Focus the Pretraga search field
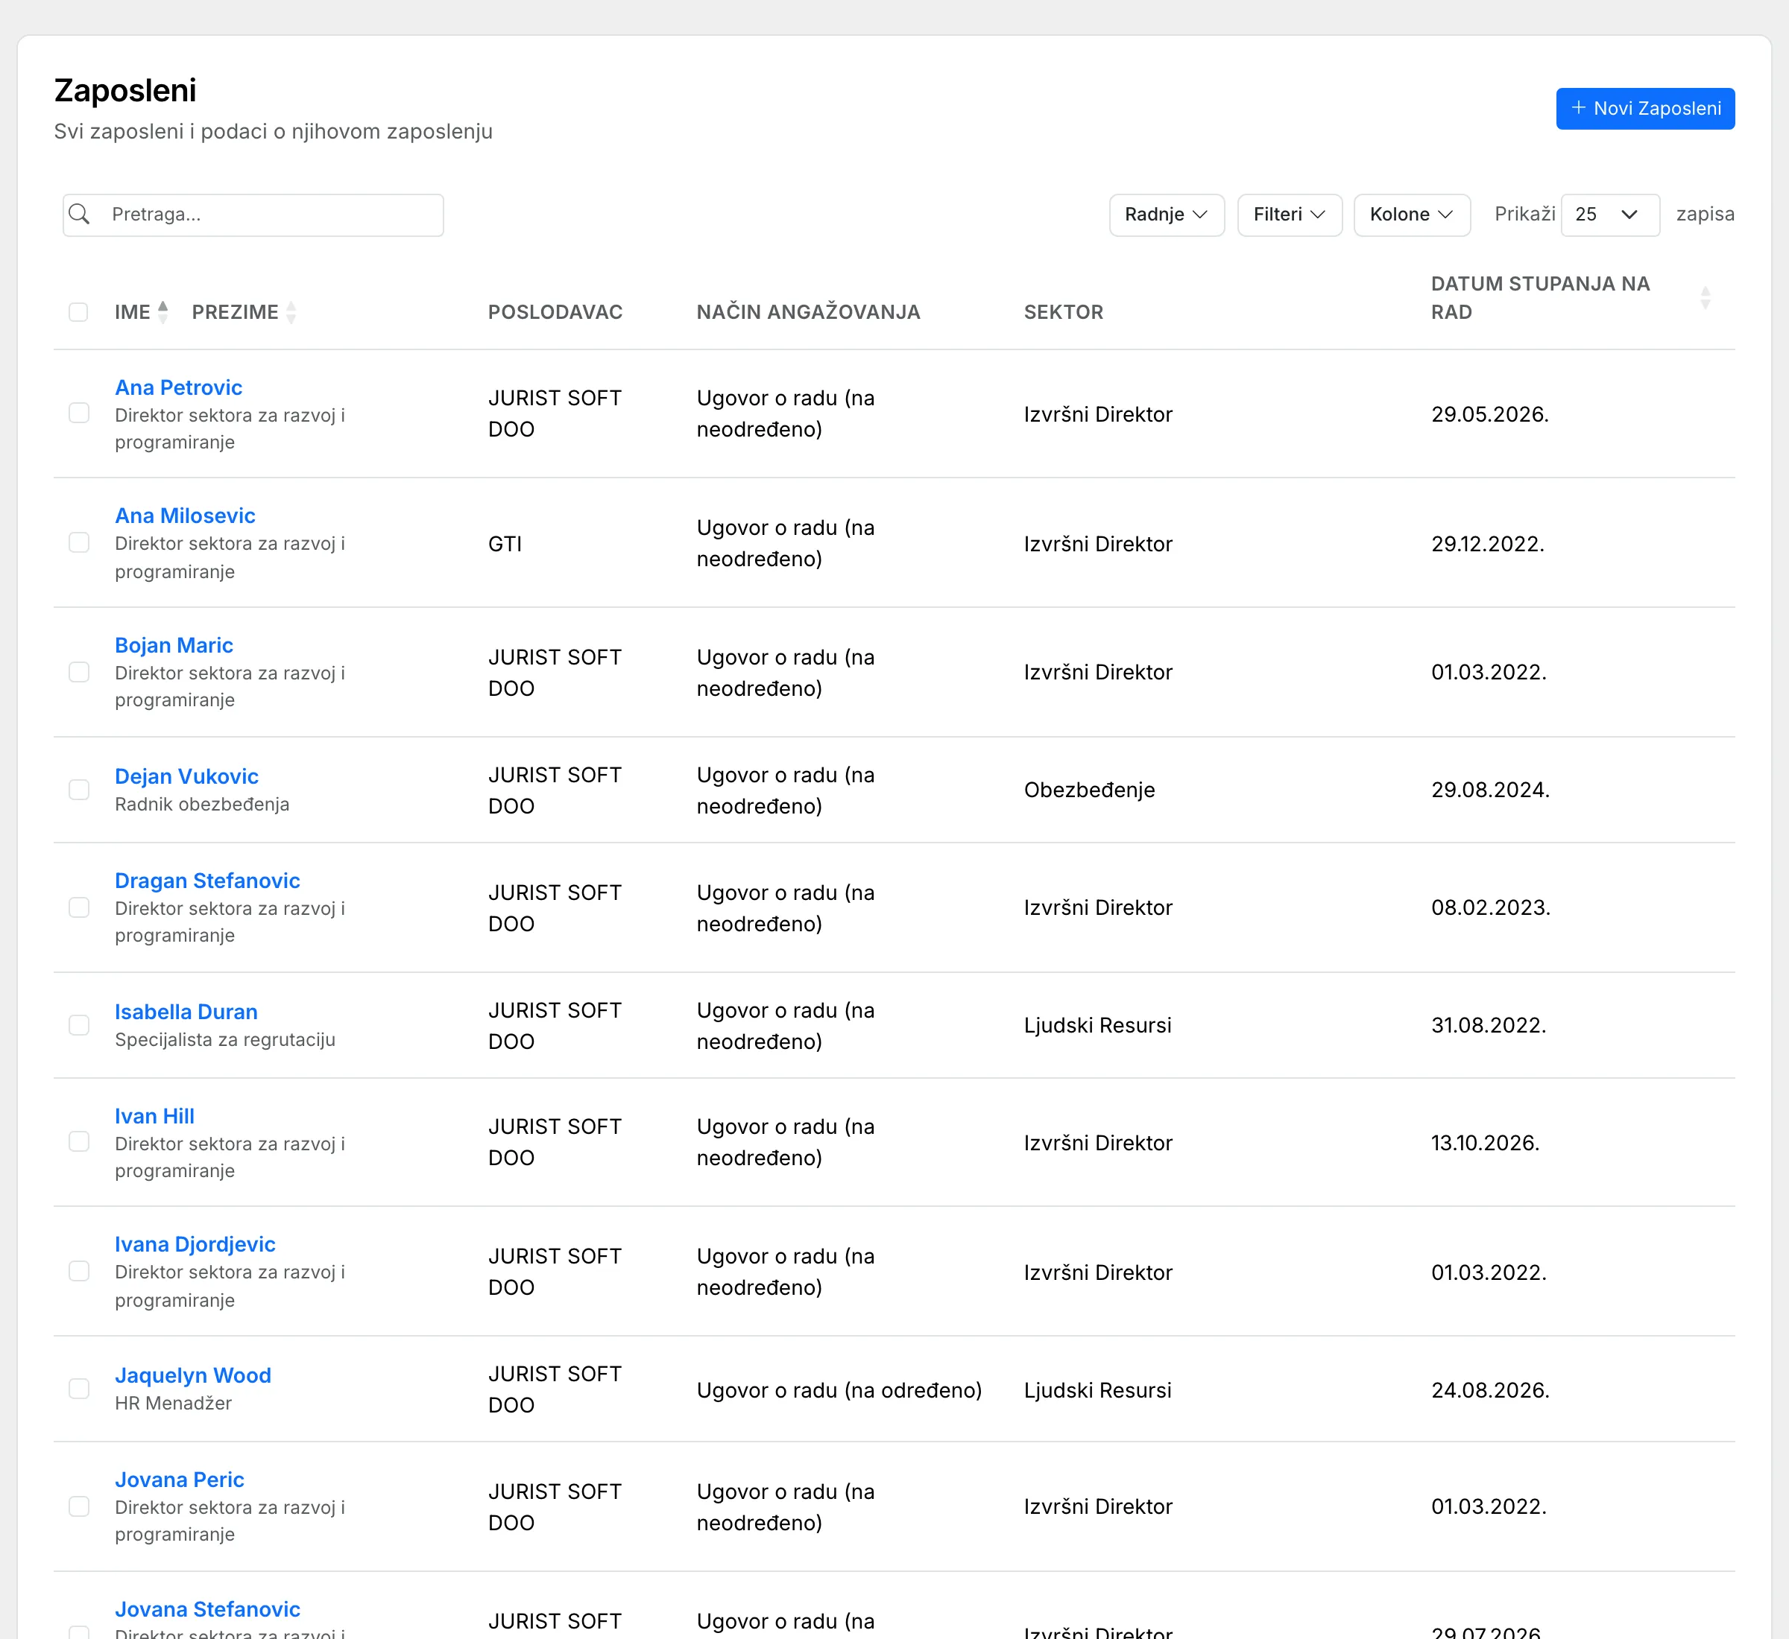The width and height of the screenshot is (1789, 1639). click(x=253, y=215)
